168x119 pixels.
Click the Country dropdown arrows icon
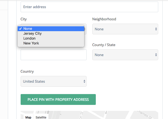pyautogui.click(x=84, y=81)
